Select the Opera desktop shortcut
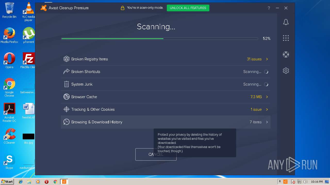Screen dimensions: 330x185 pyautogui.click(x=9, y=61)
